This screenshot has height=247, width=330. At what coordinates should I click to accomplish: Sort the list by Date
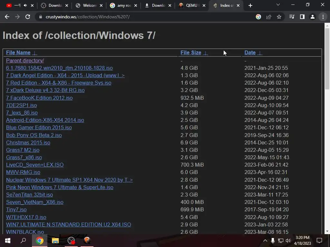pyautogui.click(x=250, y=52)
